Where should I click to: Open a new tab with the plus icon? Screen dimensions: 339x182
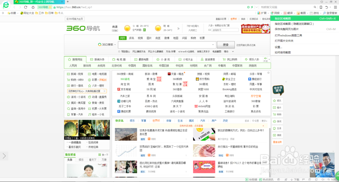tap(68, 2)
